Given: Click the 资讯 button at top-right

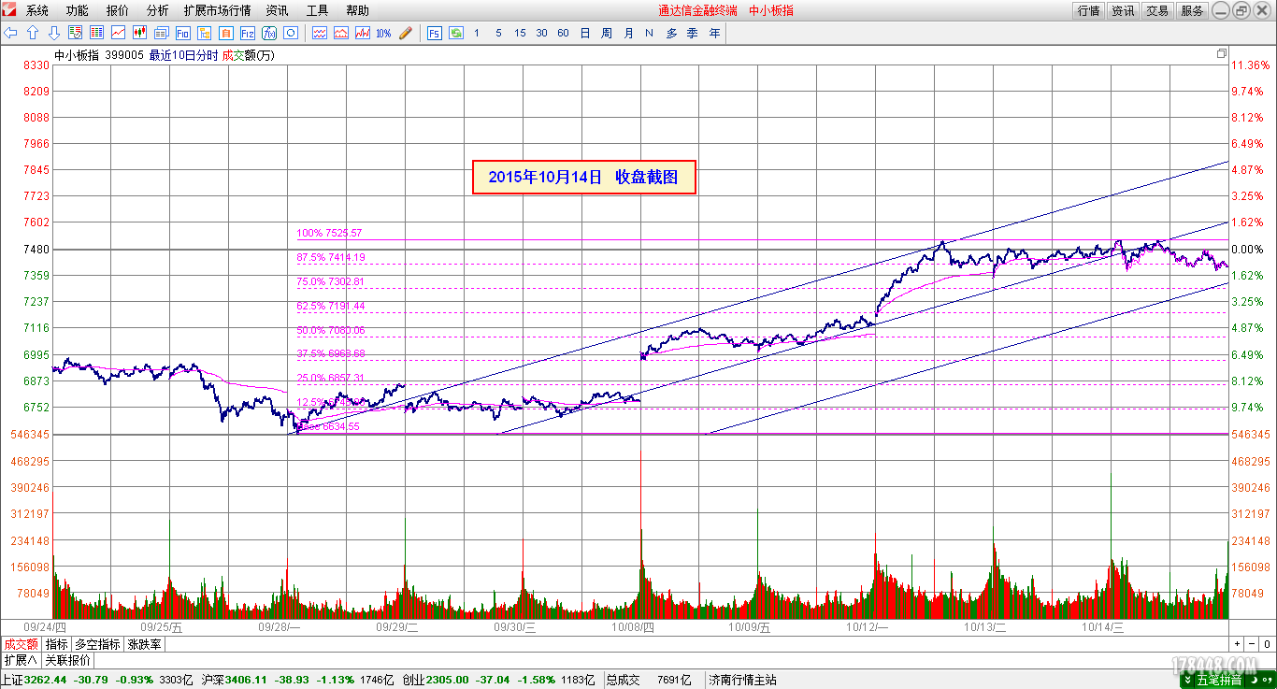Looking at the screenshot, I should [x=1123, y=10].
